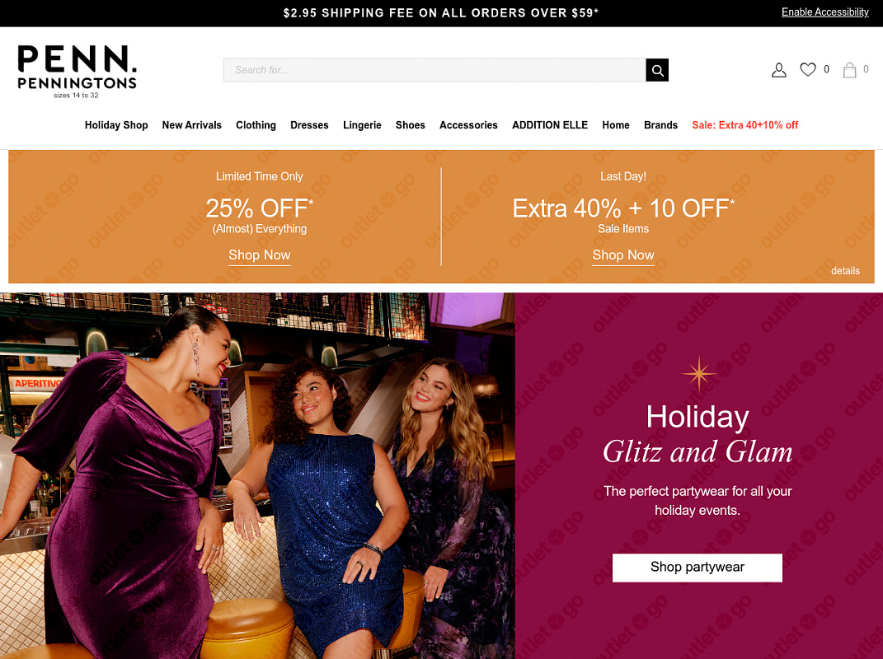
Task: Open the shopping bag icon
Action: tap(849, 70)
